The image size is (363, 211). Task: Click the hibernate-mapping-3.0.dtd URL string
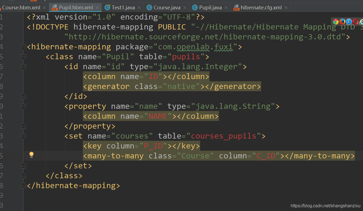[205, 37]
